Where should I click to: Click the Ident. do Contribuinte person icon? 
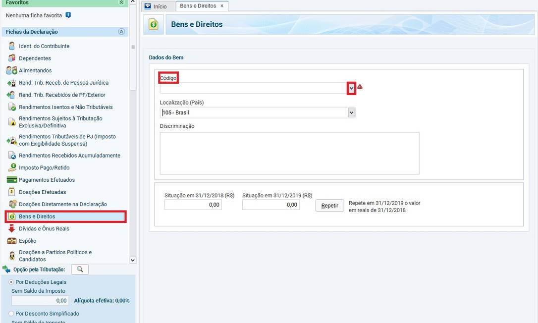12,46
